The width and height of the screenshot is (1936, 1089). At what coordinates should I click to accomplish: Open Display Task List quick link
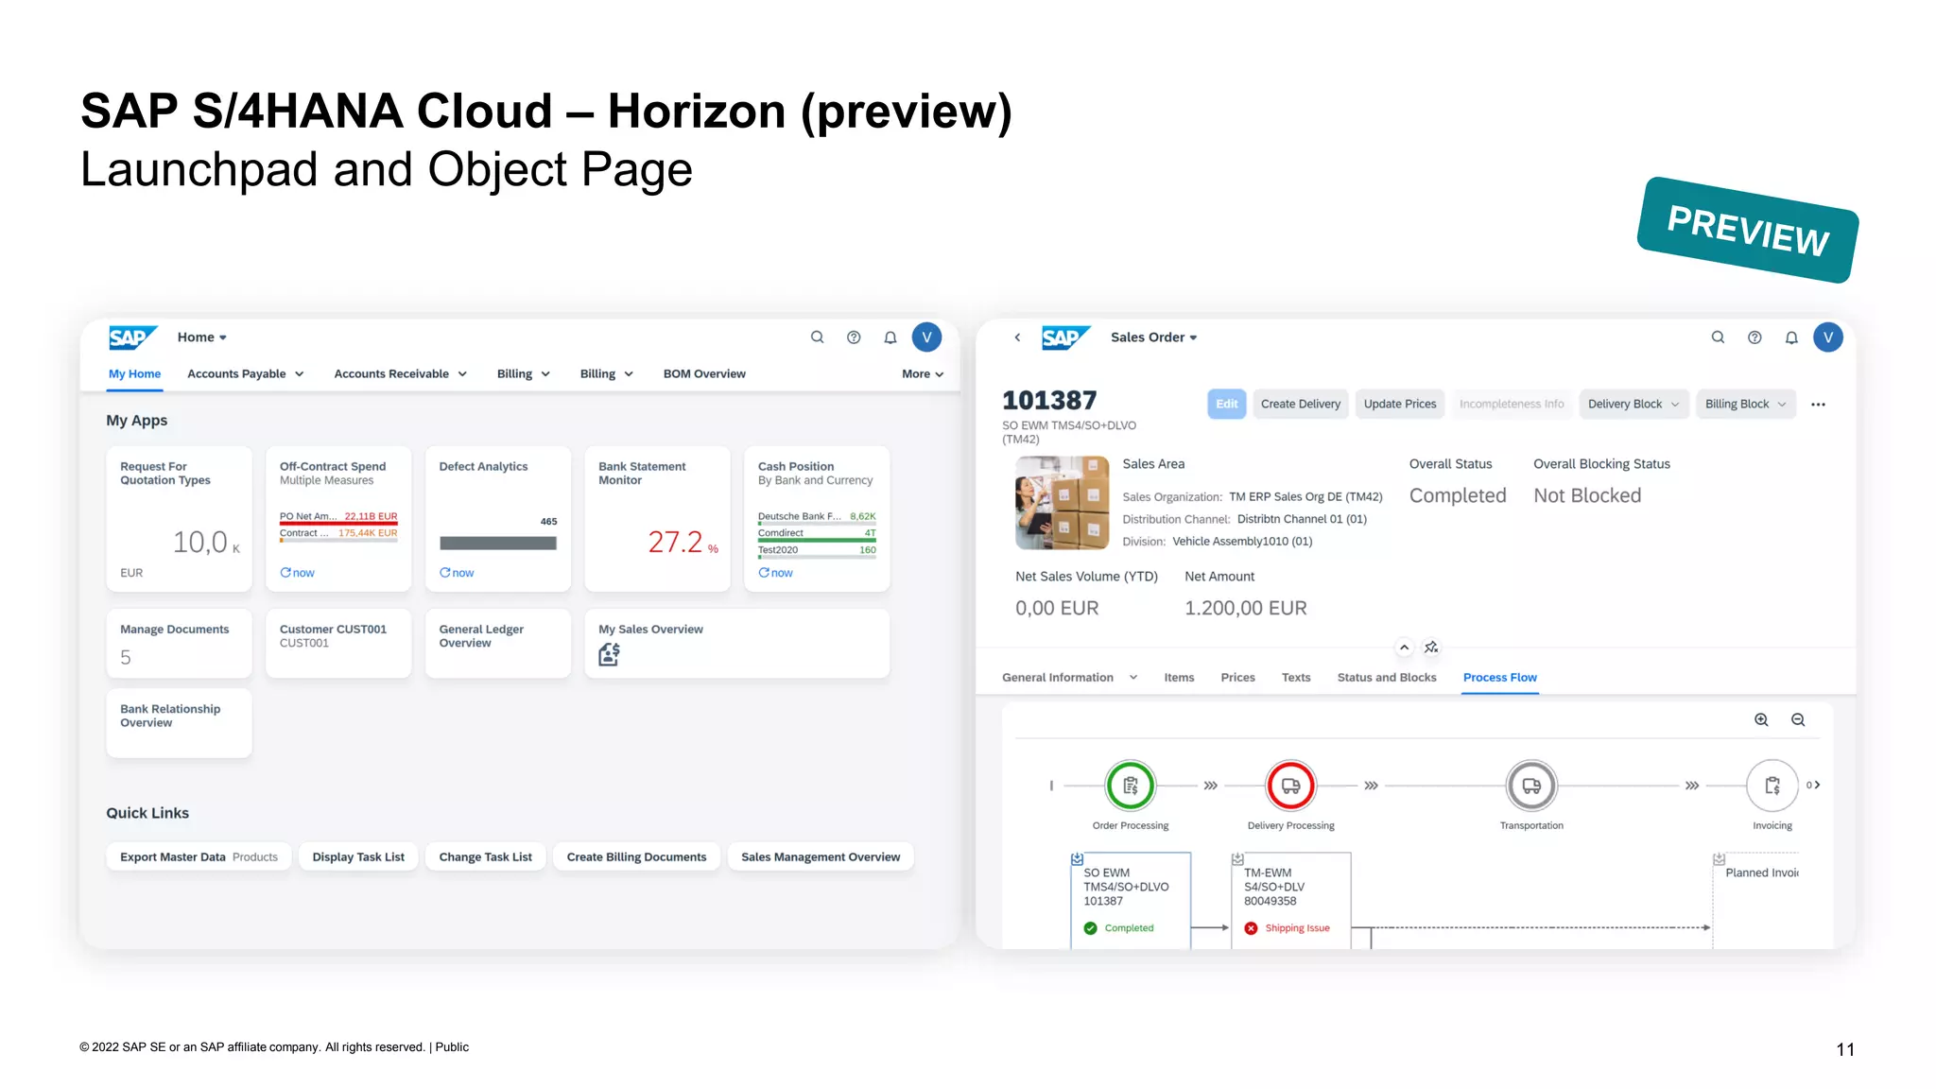pos(358,857)
